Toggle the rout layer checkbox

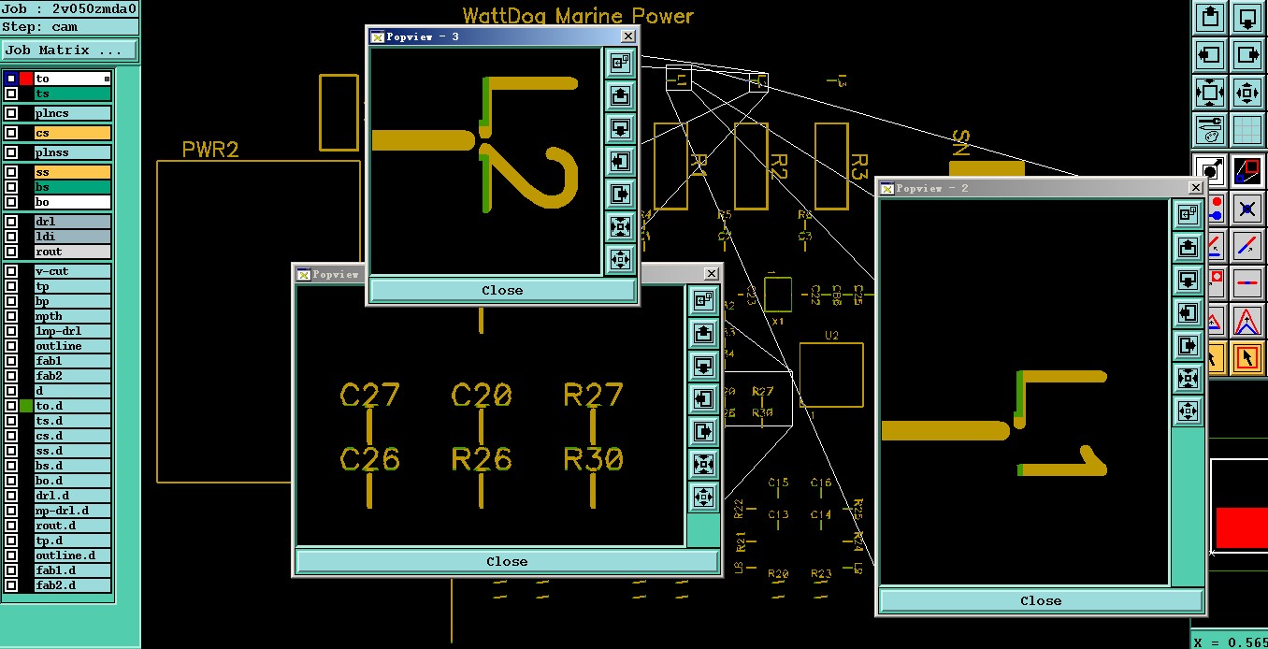11,252
